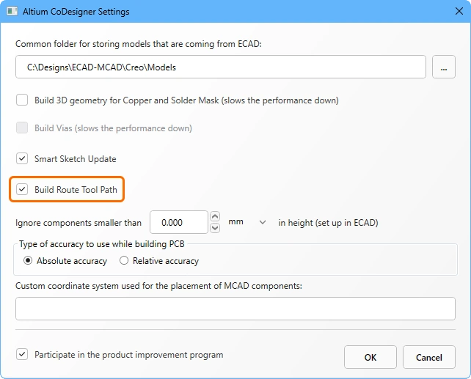The image size is (471, 379).
Task: Toggle product improvement program participation
Action: click(22, 355)
